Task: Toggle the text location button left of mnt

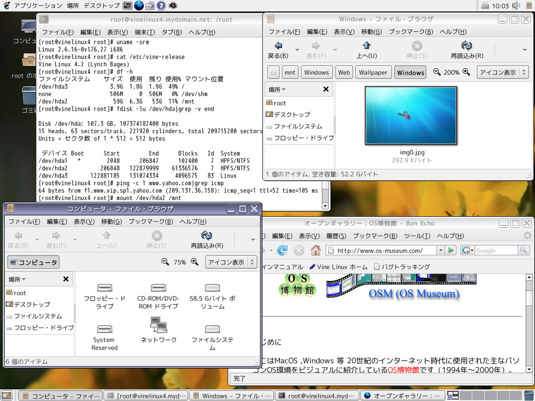Action: coord(273,73)
